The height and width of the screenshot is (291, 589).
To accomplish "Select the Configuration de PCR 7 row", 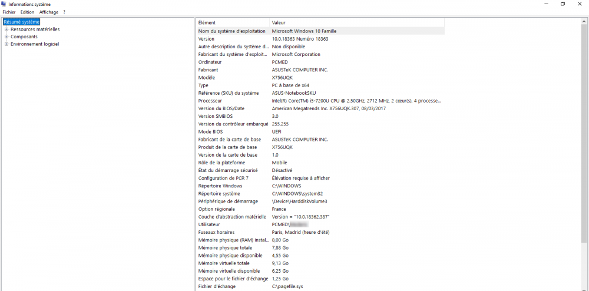I will pos(320,178).
